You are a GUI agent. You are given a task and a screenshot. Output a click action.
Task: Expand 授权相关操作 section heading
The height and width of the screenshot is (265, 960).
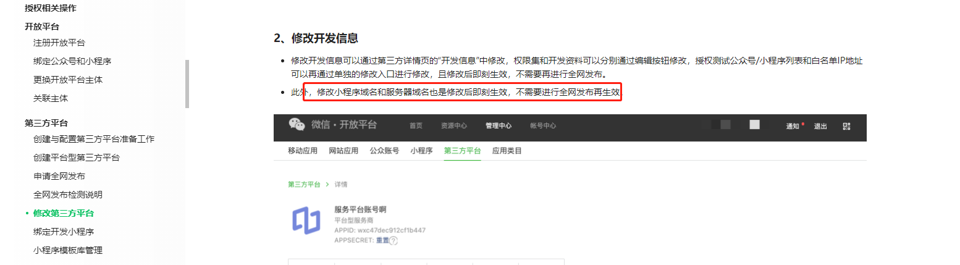(x=51, y=8)
